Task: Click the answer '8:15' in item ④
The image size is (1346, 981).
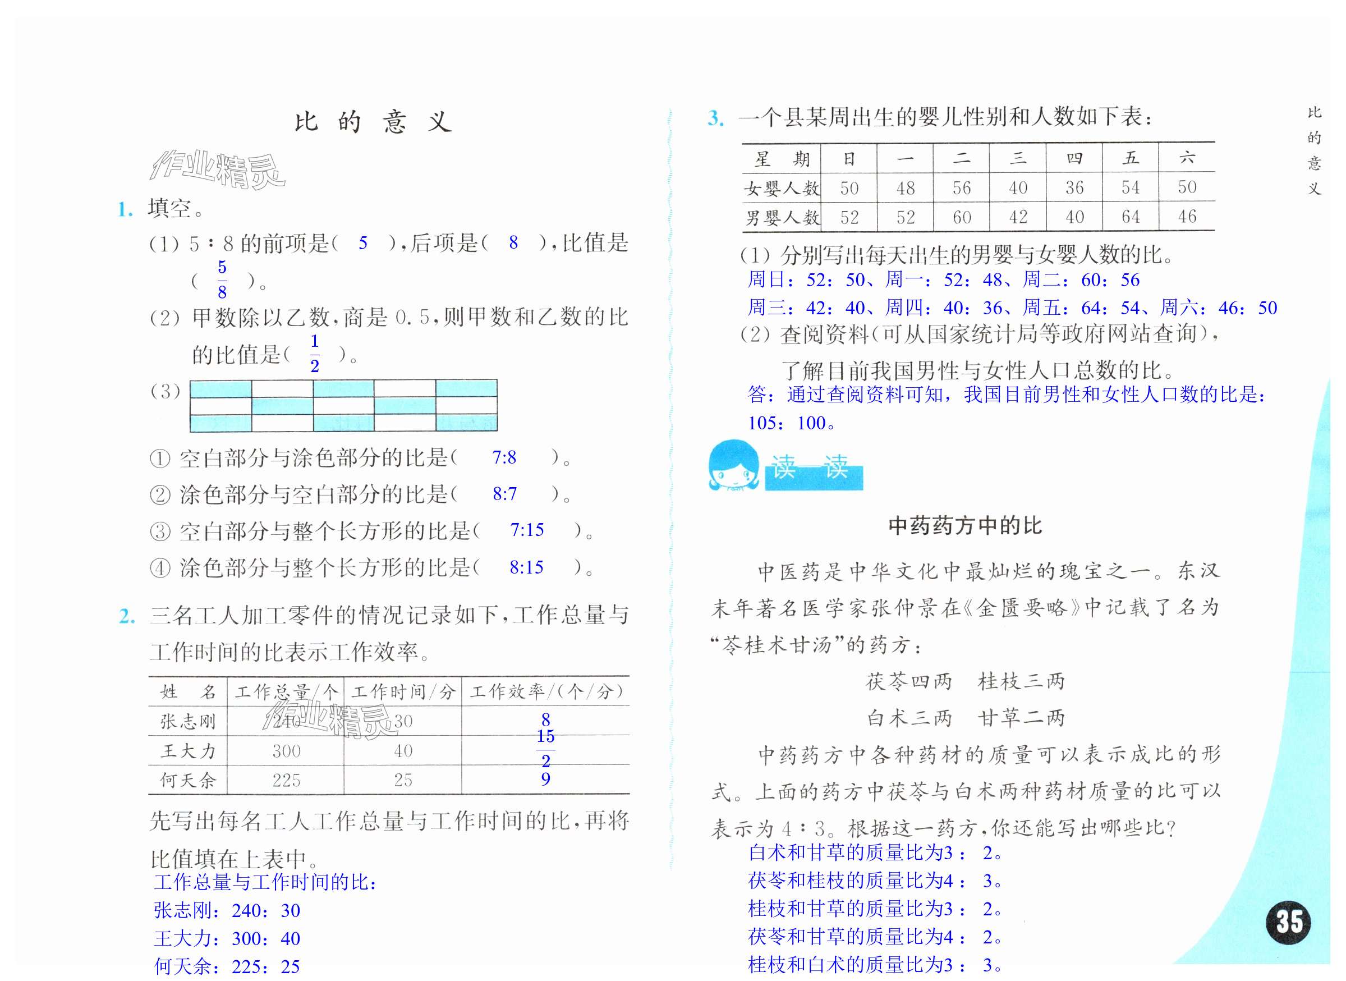Action: tap(527, 568)
